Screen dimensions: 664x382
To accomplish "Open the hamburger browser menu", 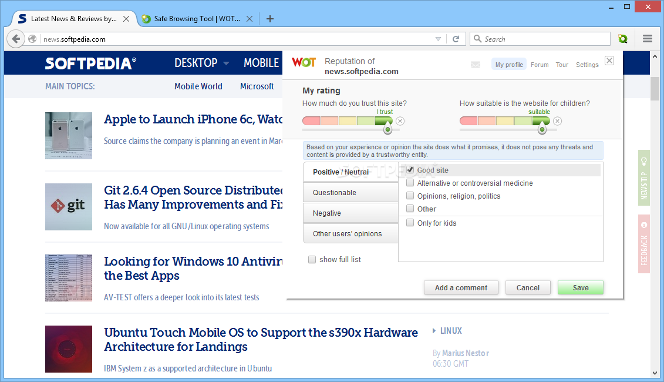I will click(647, 39).
